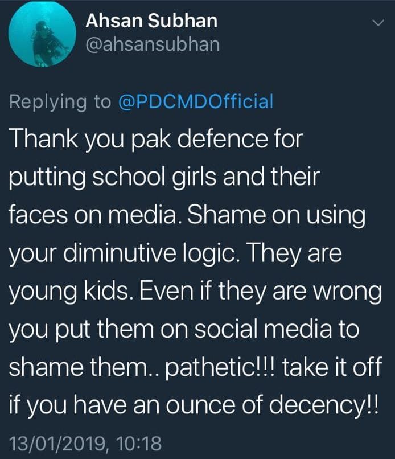Click the line 'your diminutive logic. They are'
The image size is (395, 459).
pos(175,253)
